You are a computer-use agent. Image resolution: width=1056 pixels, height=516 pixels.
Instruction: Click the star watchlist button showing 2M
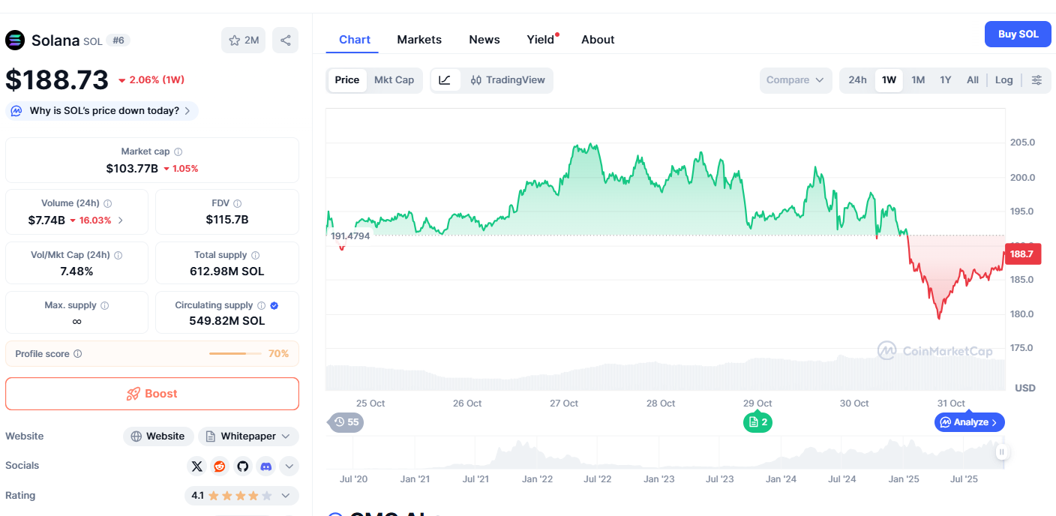point(244,40)
